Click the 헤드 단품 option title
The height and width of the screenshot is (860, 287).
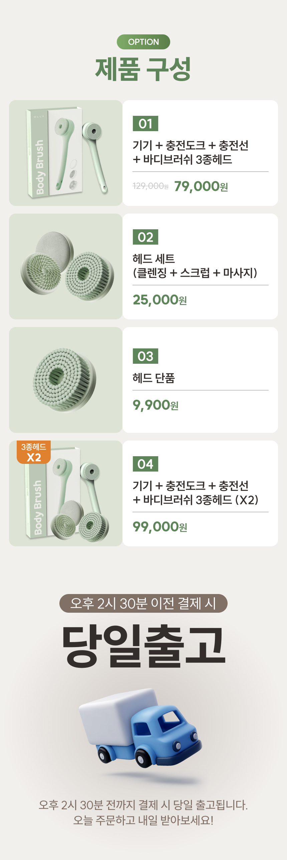[154, 378]
